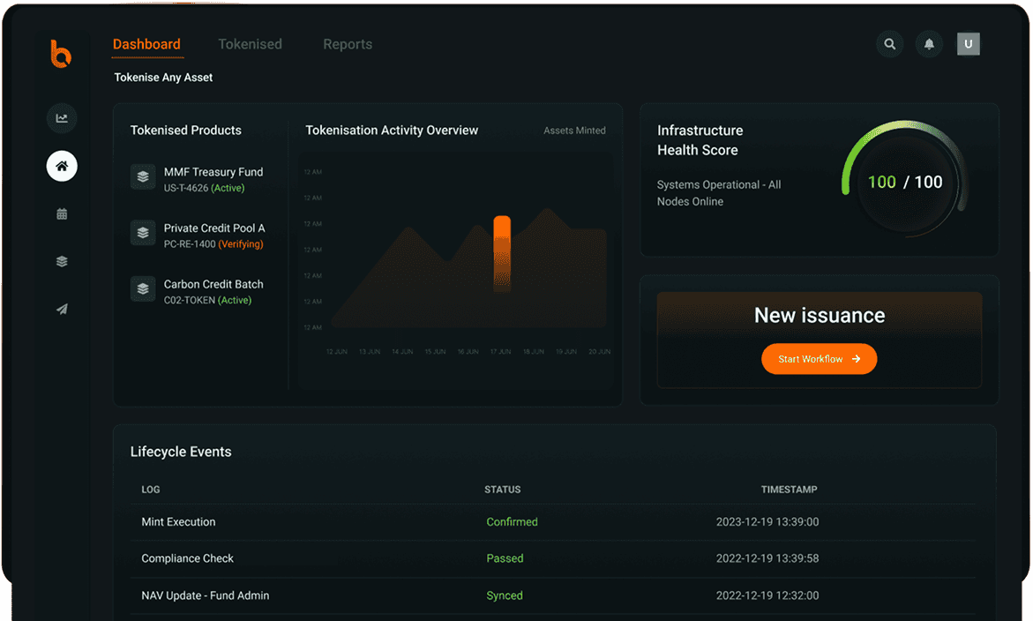The height and width of the screenshot is (621, 1033).
Task: Open the calendar icon in the sidebar
Action: click(61, 213)
